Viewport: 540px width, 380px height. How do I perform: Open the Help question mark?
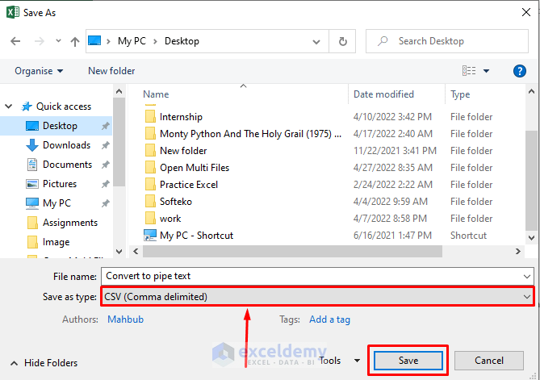point(519,71)
